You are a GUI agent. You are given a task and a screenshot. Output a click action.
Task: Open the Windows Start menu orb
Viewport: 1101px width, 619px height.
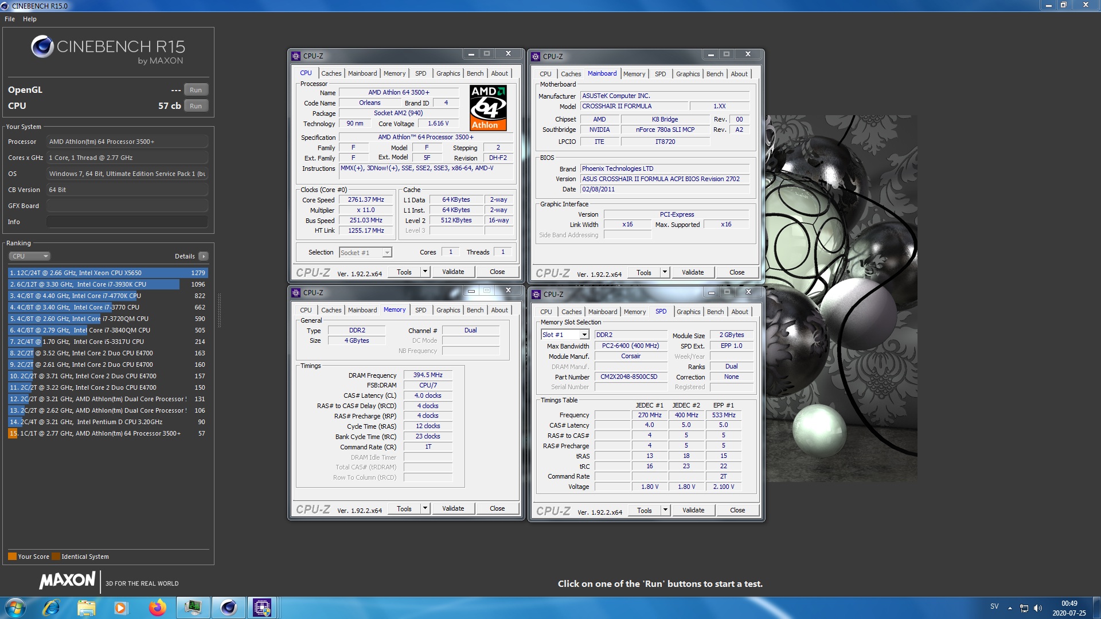15,608
